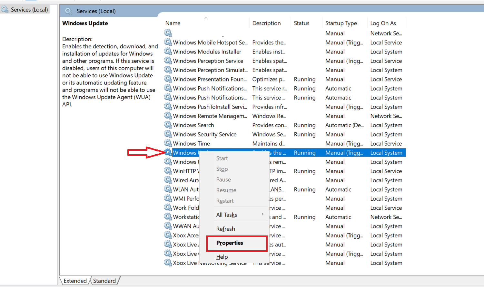This screenshot has width=484, height=287.
Task: Select Resume from the context menu
Action: 226,190
